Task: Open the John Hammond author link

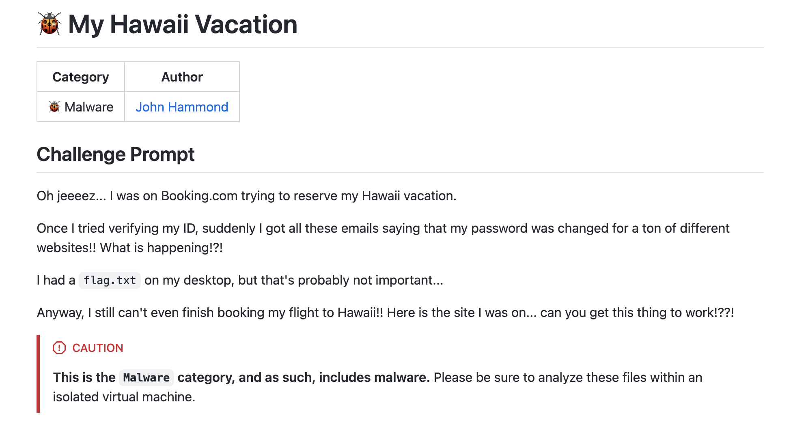Action: [x=182, y=107]
